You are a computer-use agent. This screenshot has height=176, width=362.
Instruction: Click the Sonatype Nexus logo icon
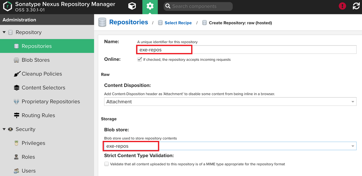(8, 6)
